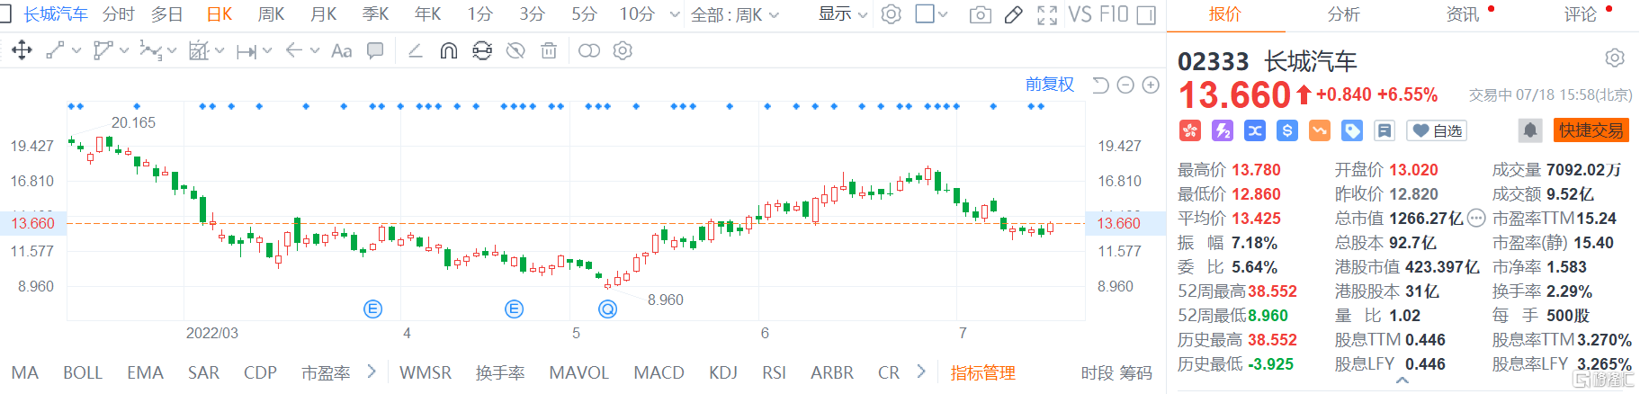Enter fullscreen chart mode
Viewport: 1640px width, 394px height.
click(1047, 14)
